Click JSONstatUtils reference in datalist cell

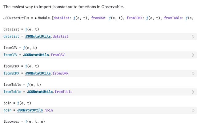[38, 37]
